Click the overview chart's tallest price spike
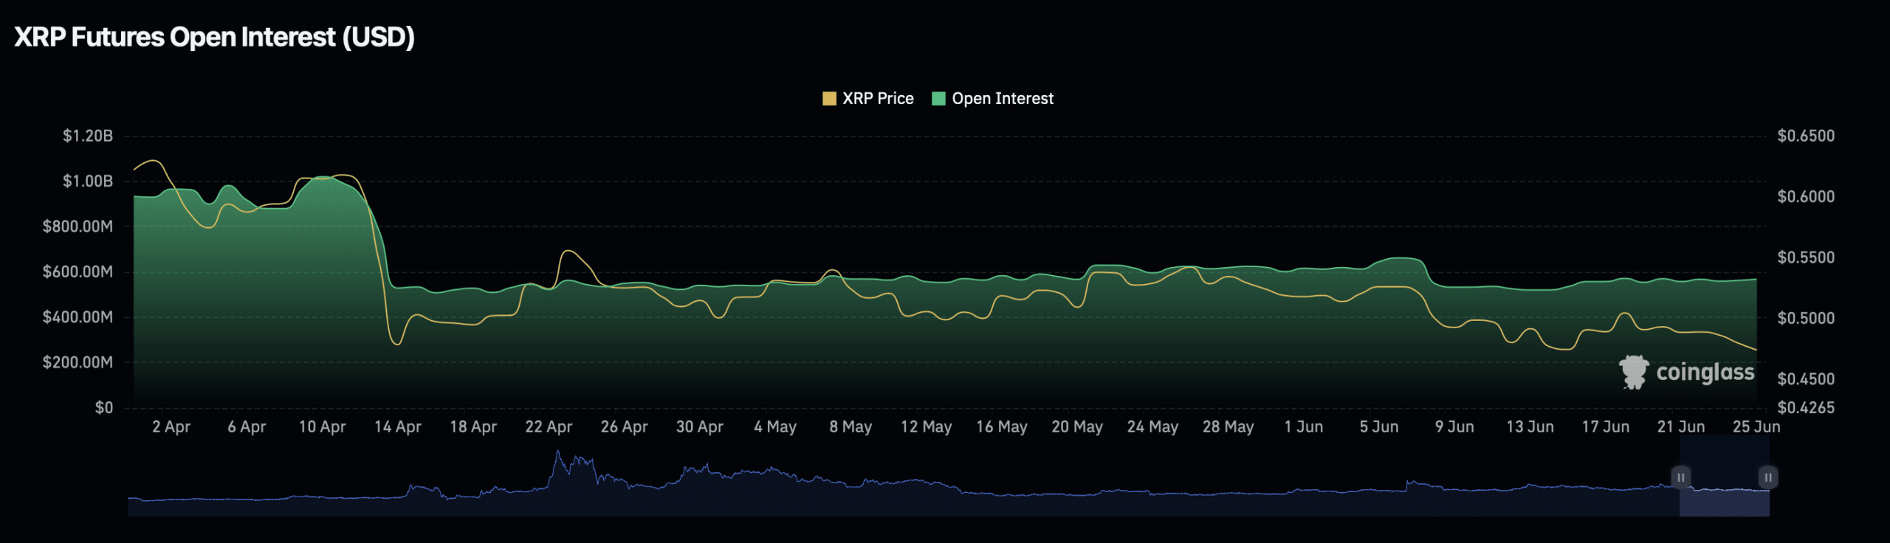 pyautogui.click(x=557, y=452)
